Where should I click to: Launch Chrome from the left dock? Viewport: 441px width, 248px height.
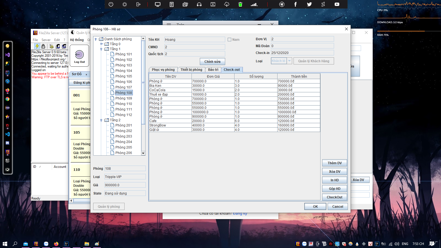point(7,99)
